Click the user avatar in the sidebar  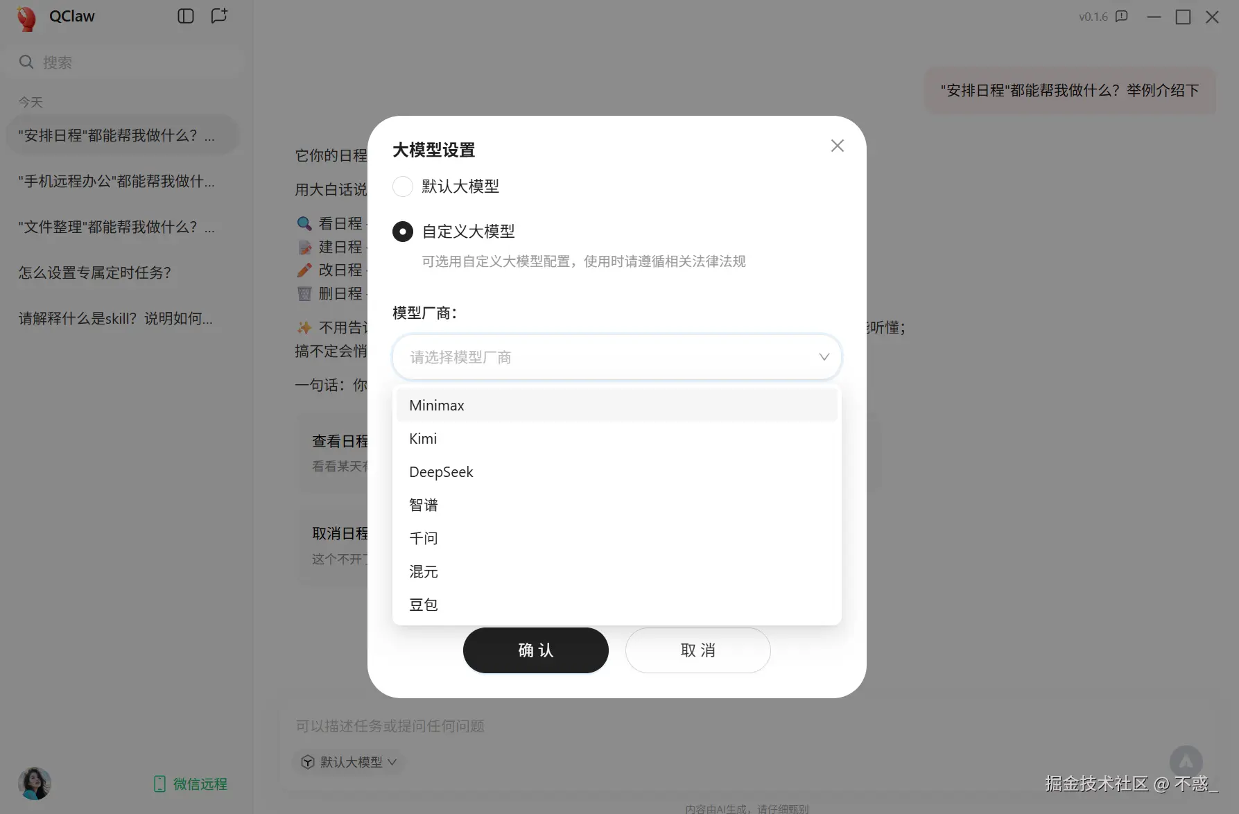tap(35, 783)
